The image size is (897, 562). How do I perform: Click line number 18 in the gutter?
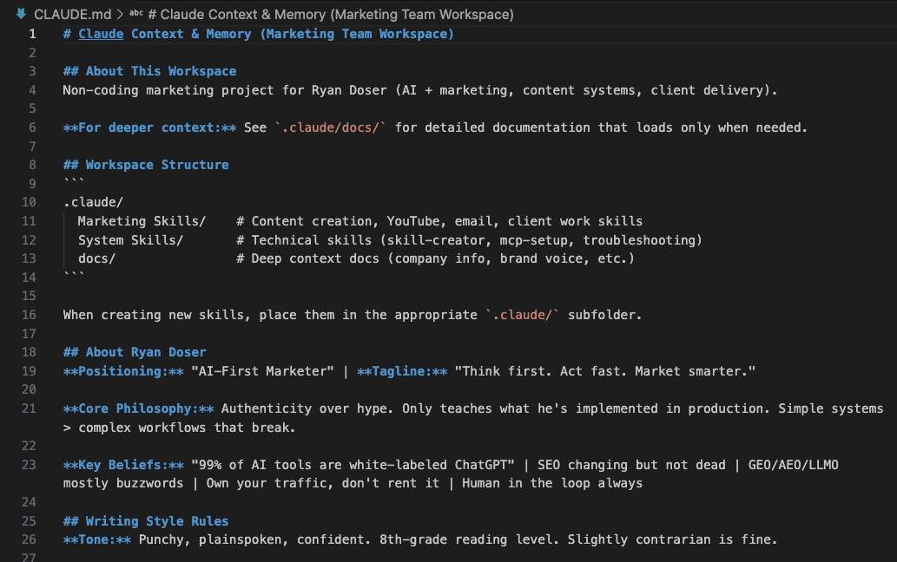[x=29, y=352]
